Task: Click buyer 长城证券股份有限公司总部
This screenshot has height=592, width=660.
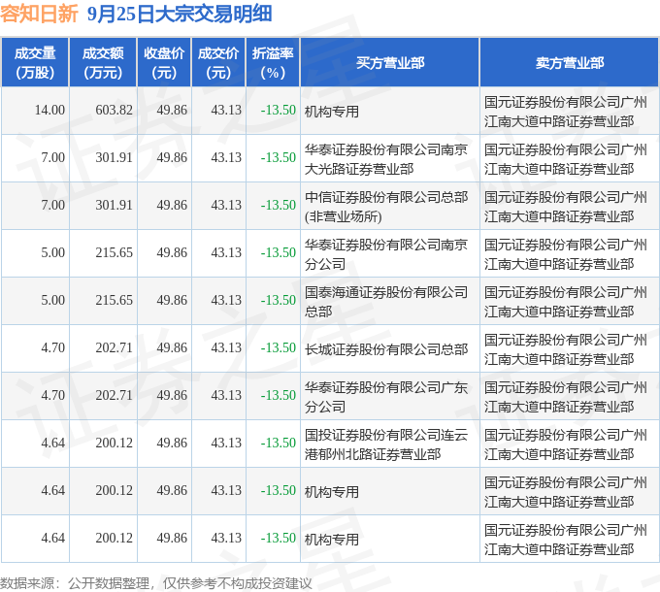Action: (x=386, y=348)
